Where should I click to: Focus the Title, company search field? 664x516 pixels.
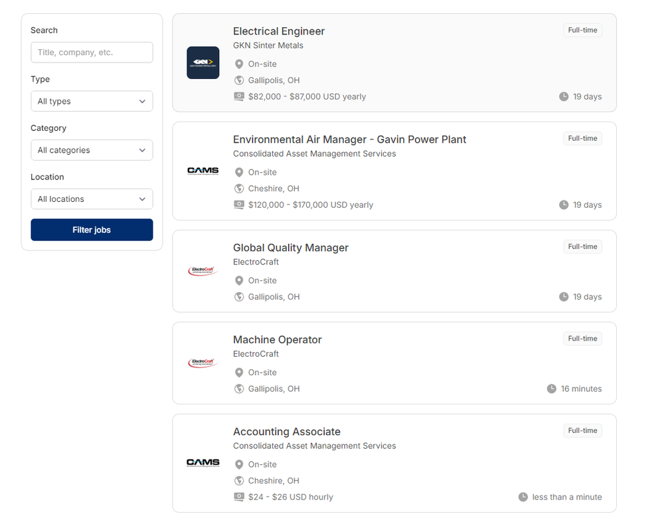92,52
